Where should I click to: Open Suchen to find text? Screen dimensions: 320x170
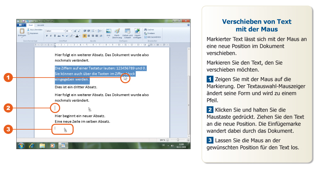(x=150, y=30)
